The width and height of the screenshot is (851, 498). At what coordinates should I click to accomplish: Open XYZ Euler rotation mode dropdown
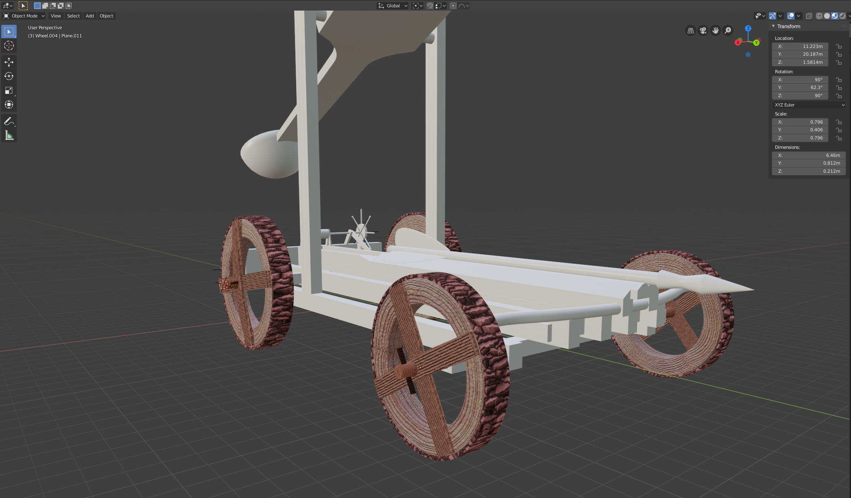click(808, 105)
